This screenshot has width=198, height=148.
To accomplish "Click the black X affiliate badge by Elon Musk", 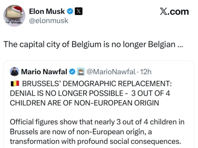I will 79,11.
